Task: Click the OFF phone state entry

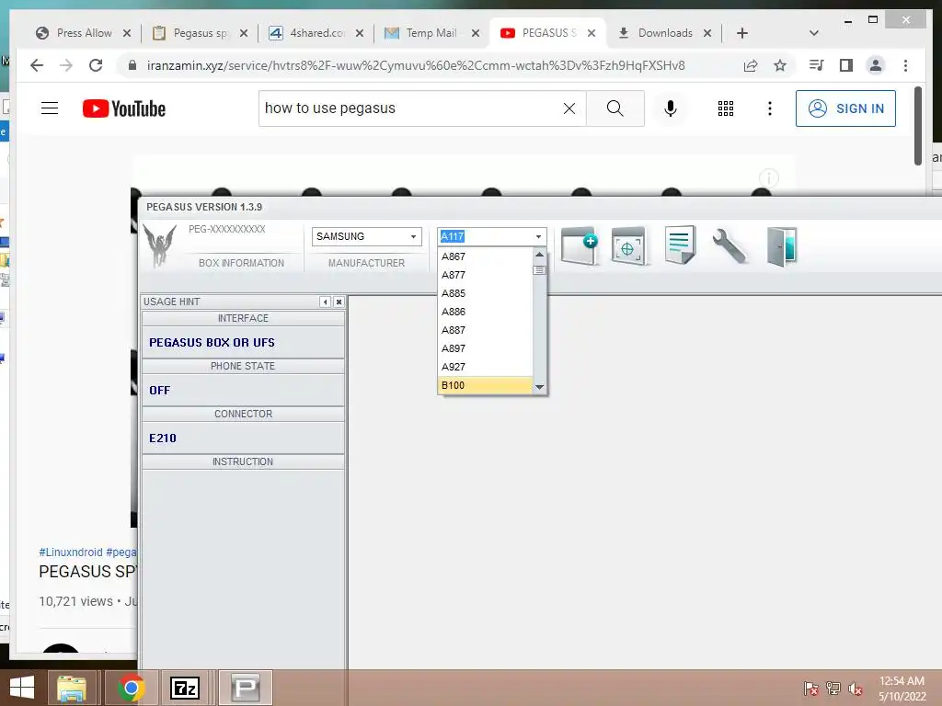Action: (243, 391)
